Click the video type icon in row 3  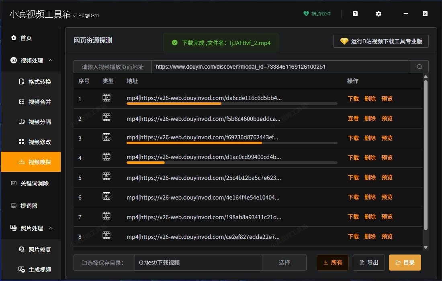click(x=106, y=136)
